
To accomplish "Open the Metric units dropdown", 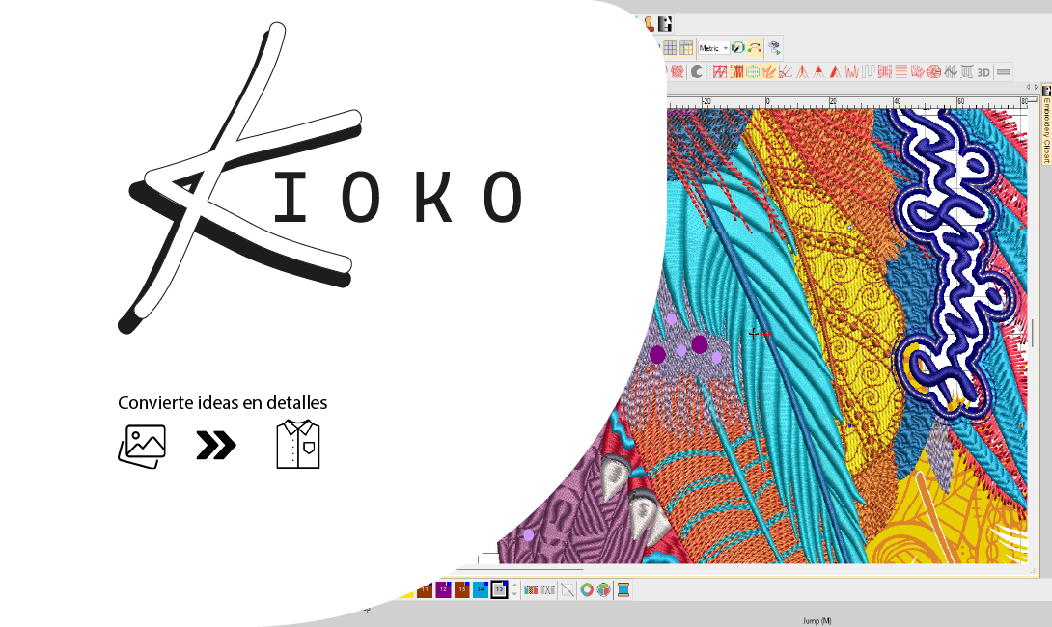I will [x=713, y=46].
